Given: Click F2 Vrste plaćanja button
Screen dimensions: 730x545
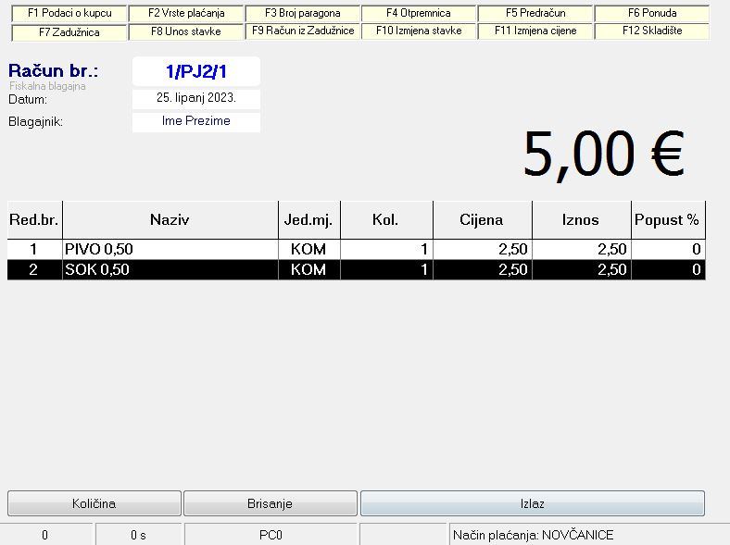Looking at the screenshot, I should pyautogui.click(x=186, y=14).
